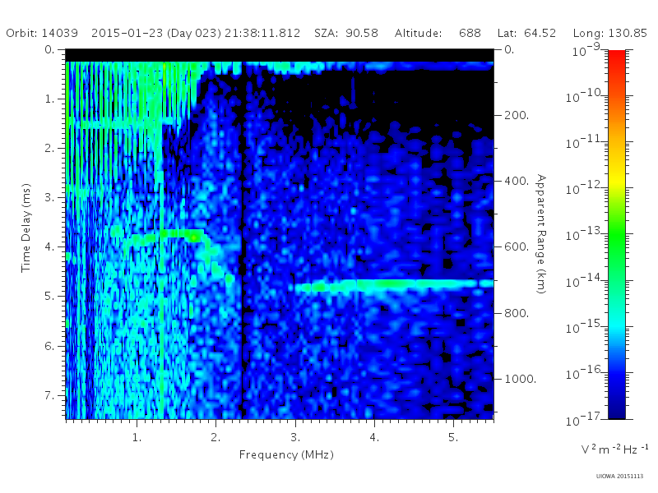
Task: Click the 7. tick label on time delay axis
Action: coord(50,395)
